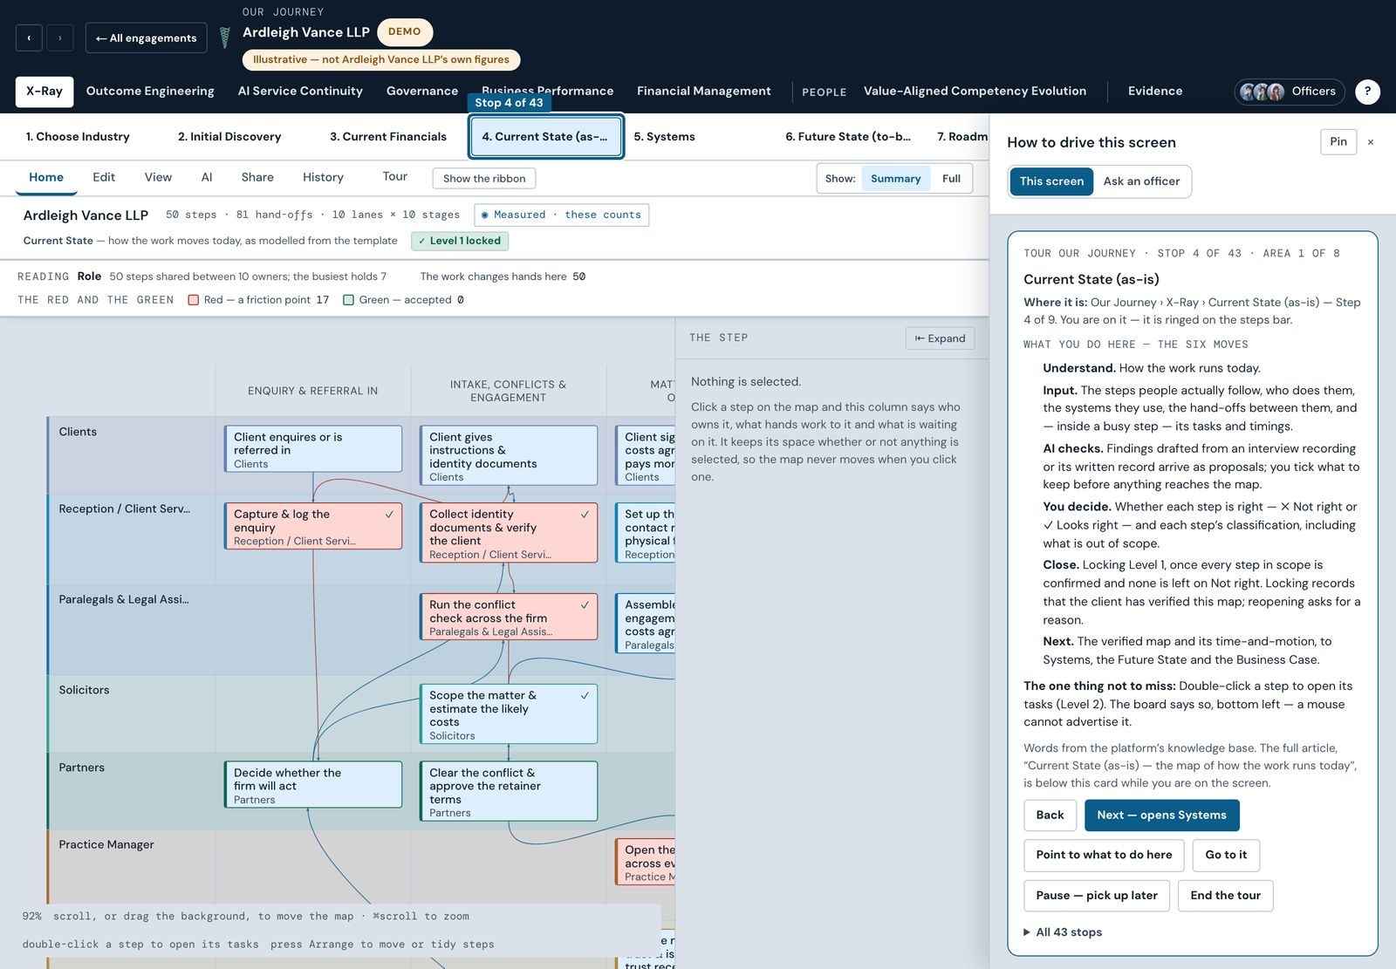Screen dimensions: 1396x969
Task: Select Client enquires or is referred in step
Action: 312,449
